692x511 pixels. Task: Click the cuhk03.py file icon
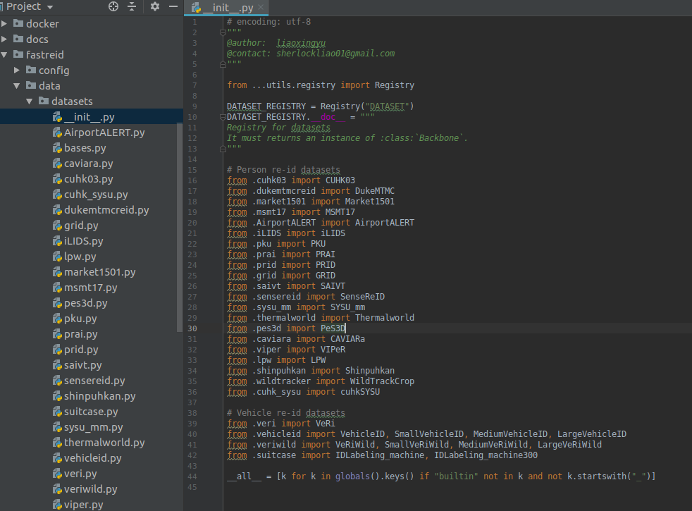click(57, 179)
